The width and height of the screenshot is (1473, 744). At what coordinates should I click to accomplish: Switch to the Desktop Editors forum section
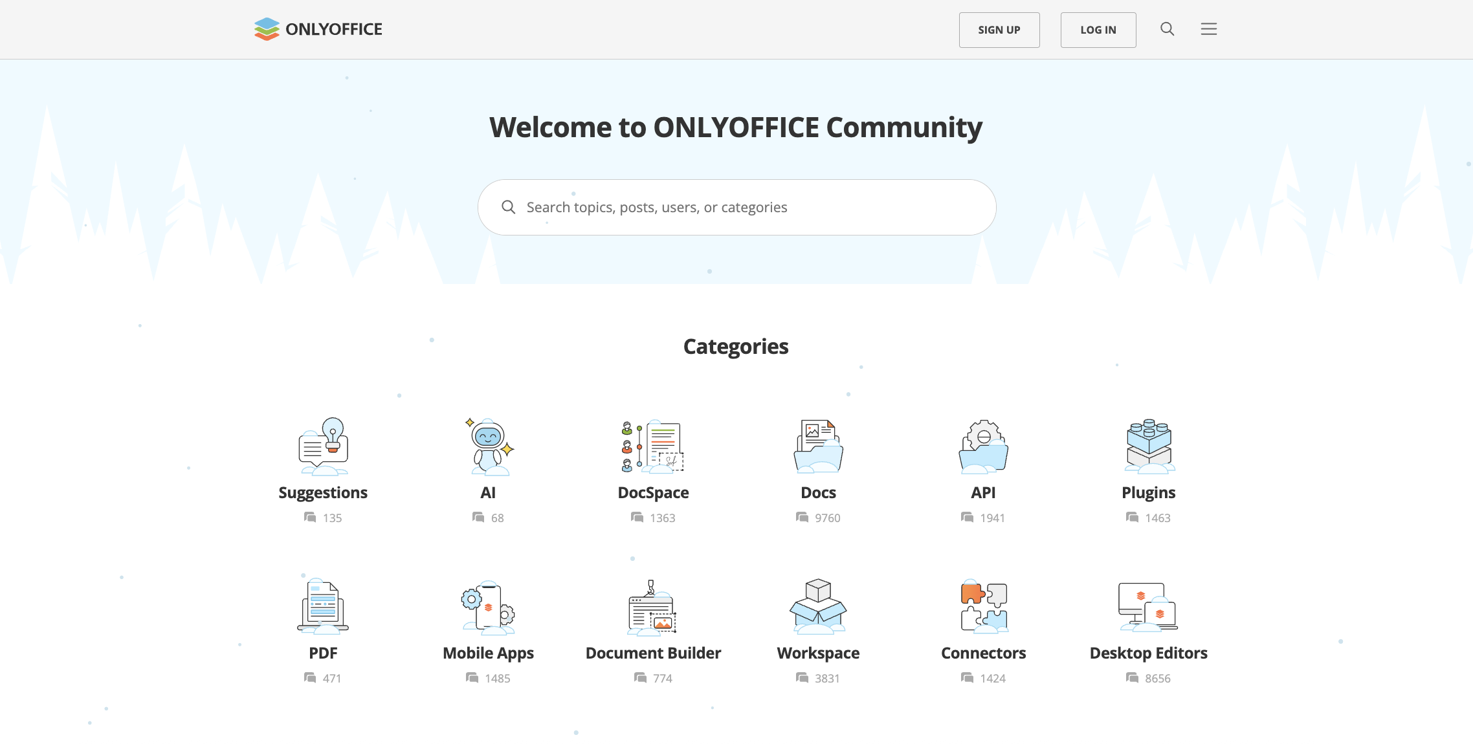coord(1148,653)
